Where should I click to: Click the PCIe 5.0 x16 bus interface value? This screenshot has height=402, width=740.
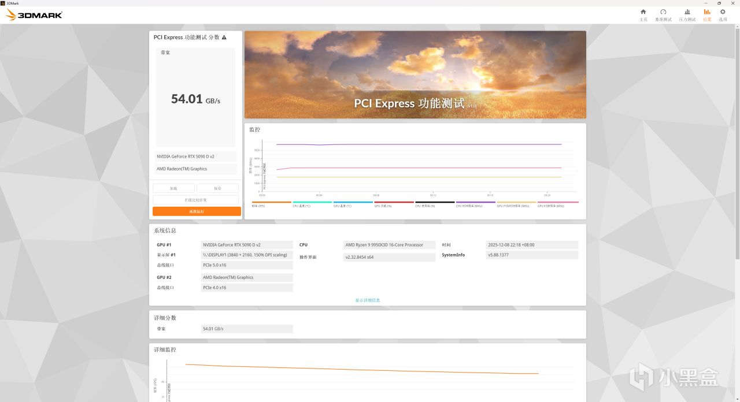(x=247, y=265)
